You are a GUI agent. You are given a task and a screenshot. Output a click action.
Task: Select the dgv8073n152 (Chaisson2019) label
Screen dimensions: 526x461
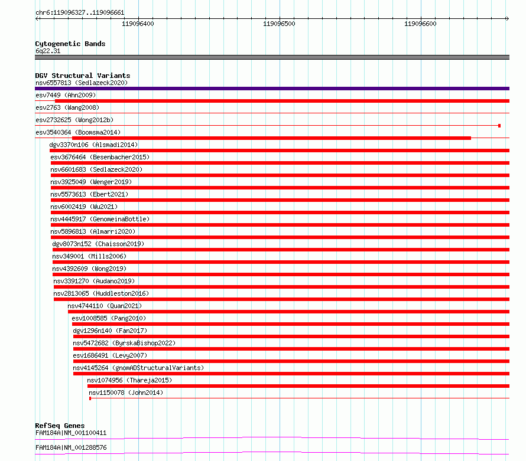click(98, 244)
